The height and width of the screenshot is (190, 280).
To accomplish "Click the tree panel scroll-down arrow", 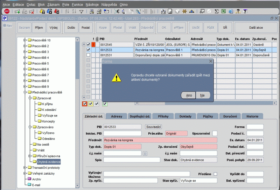I will [x=77, y=186].
